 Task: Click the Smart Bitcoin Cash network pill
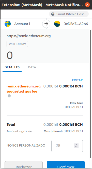coord(69,14)
